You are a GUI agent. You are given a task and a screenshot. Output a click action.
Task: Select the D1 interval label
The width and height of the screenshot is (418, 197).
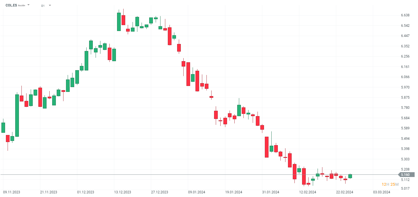tap(43, 6)
